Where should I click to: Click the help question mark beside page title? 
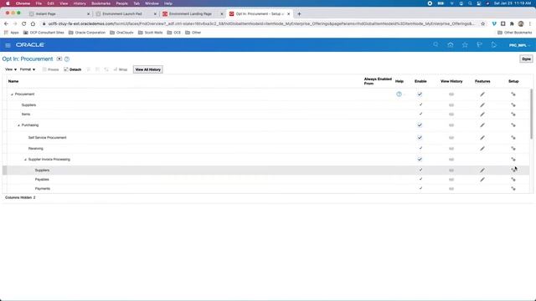coord(67,59)
